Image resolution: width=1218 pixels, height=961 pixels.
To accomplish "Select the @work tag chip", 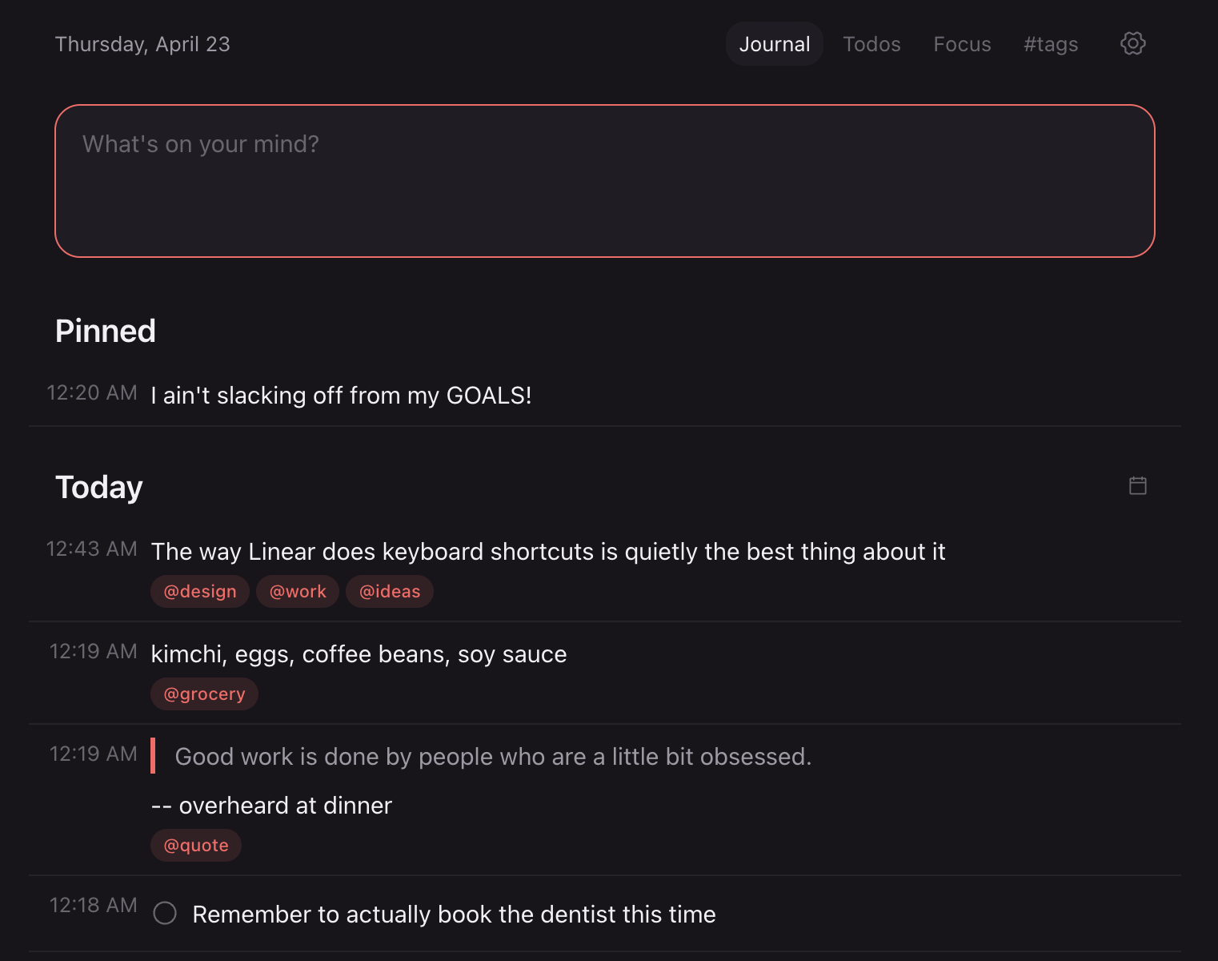I will [x=298, y=592].
